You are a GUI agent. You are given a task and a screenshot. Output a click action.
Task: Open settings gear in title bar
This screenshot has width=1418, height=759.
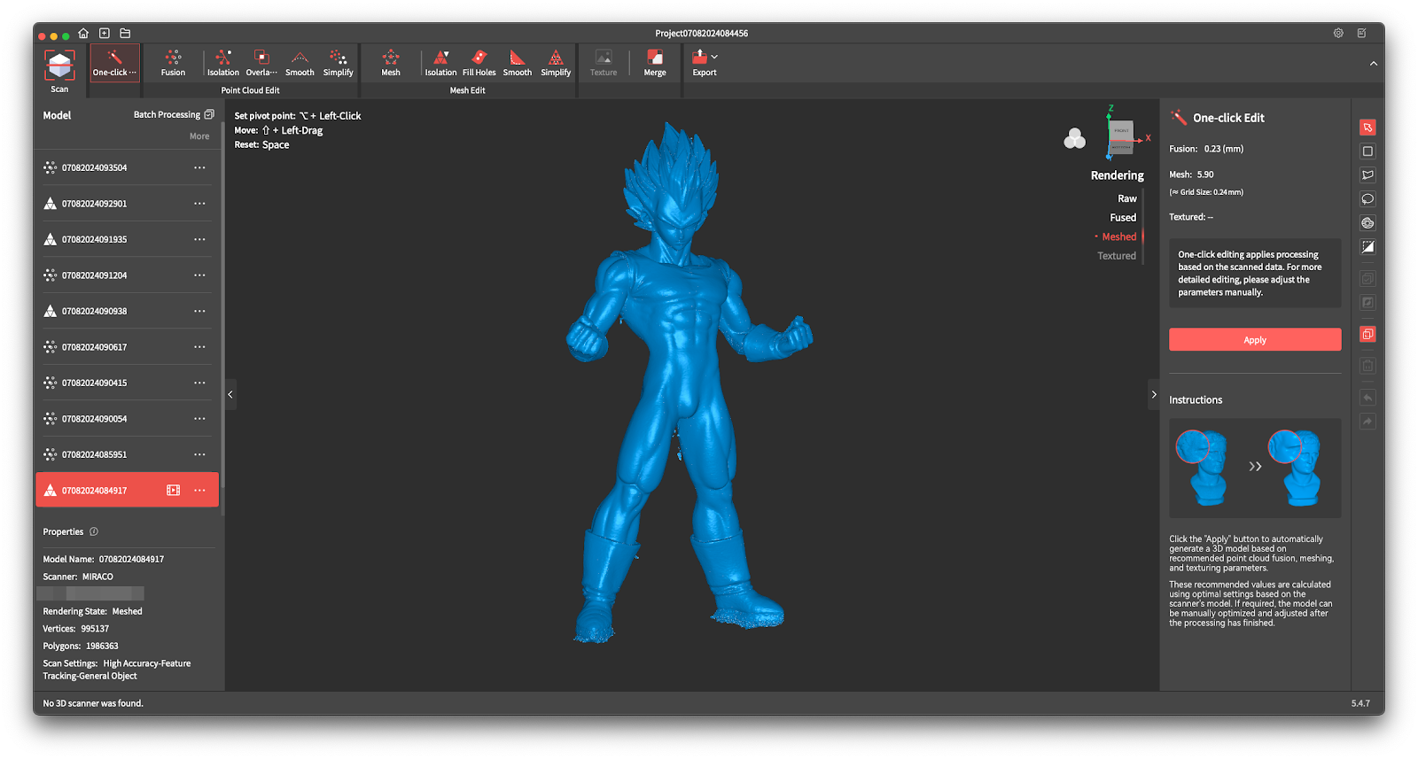[x=1338, y=33]
